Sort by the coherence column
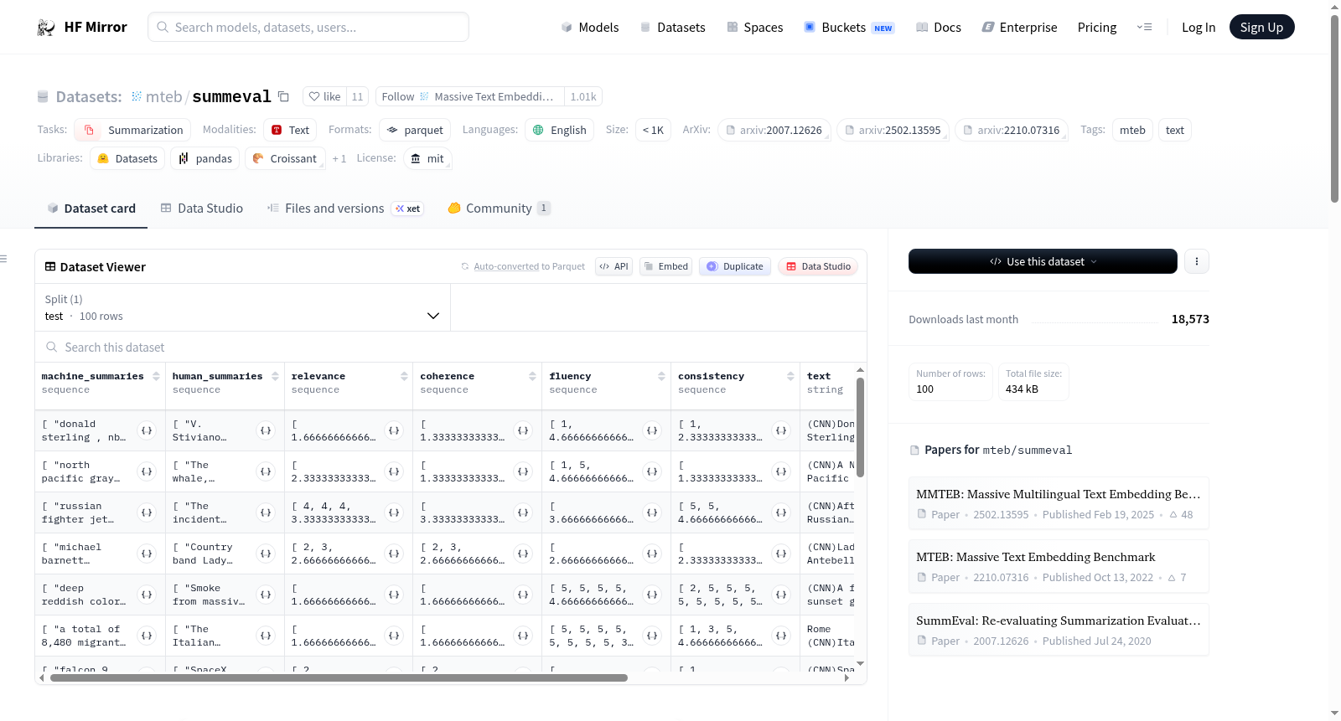This screenshot has height=721, width=1341. point(532,376)
